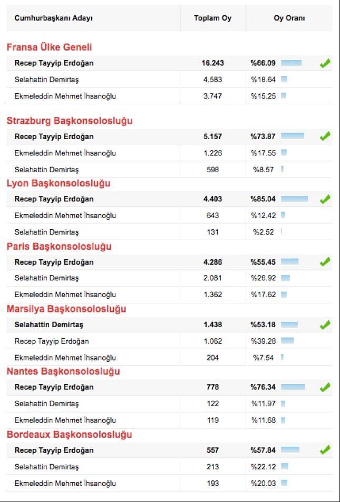Select Recep Tayyip Erdoğan row under Paris
Screen dimensions: 340x502
[x=54, y=262]
